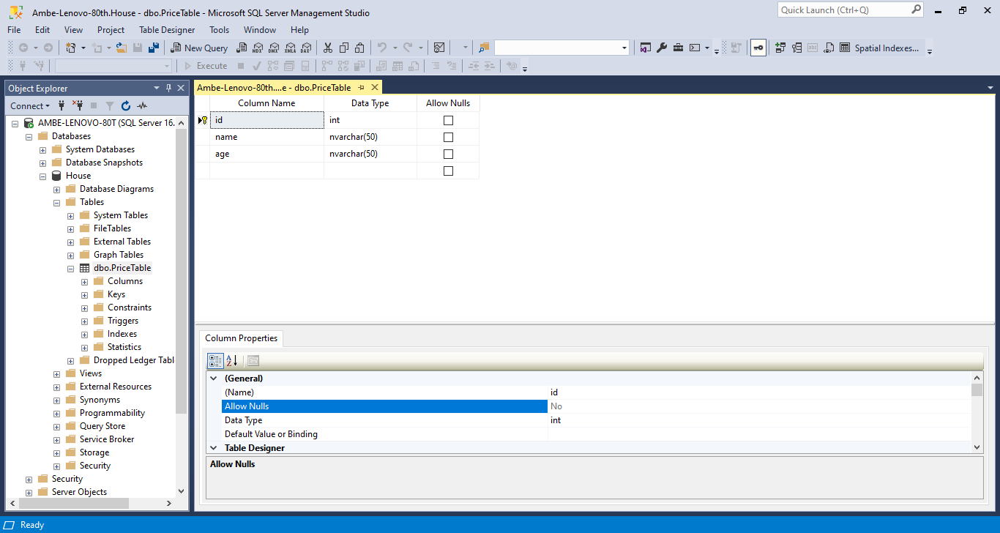Open the Toolbox briefcase icon

click(x=678, y=48)
